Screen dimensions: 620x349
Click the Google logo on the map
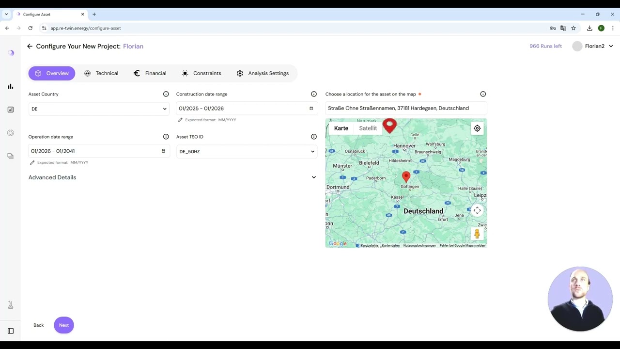pyautogui.click(x=338, y=244)
